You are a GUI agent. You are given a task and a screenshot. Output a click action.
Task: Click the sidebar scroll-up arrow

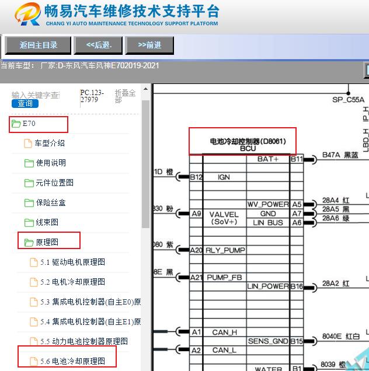pyautogui.click(x=145, y=89)
